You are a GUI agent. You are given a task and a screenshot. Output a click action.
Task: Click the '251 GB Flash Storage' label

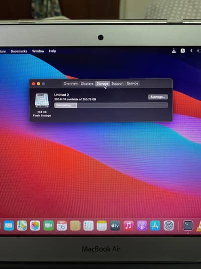(42, 114)
